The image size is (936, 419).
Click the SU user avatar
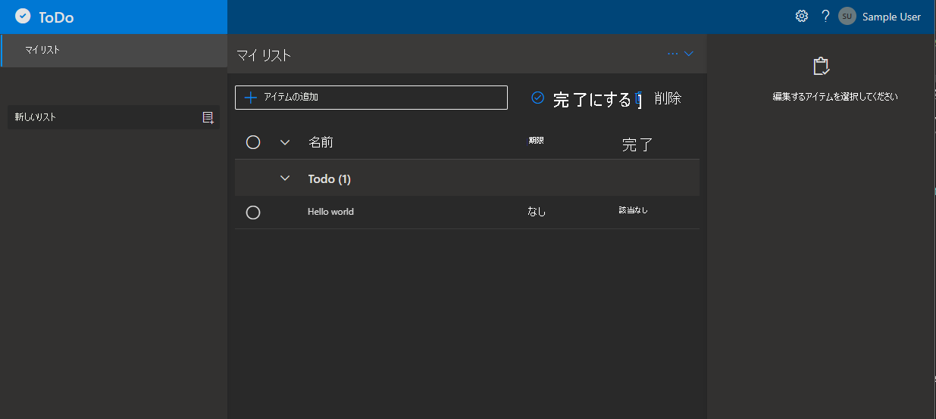847,17
